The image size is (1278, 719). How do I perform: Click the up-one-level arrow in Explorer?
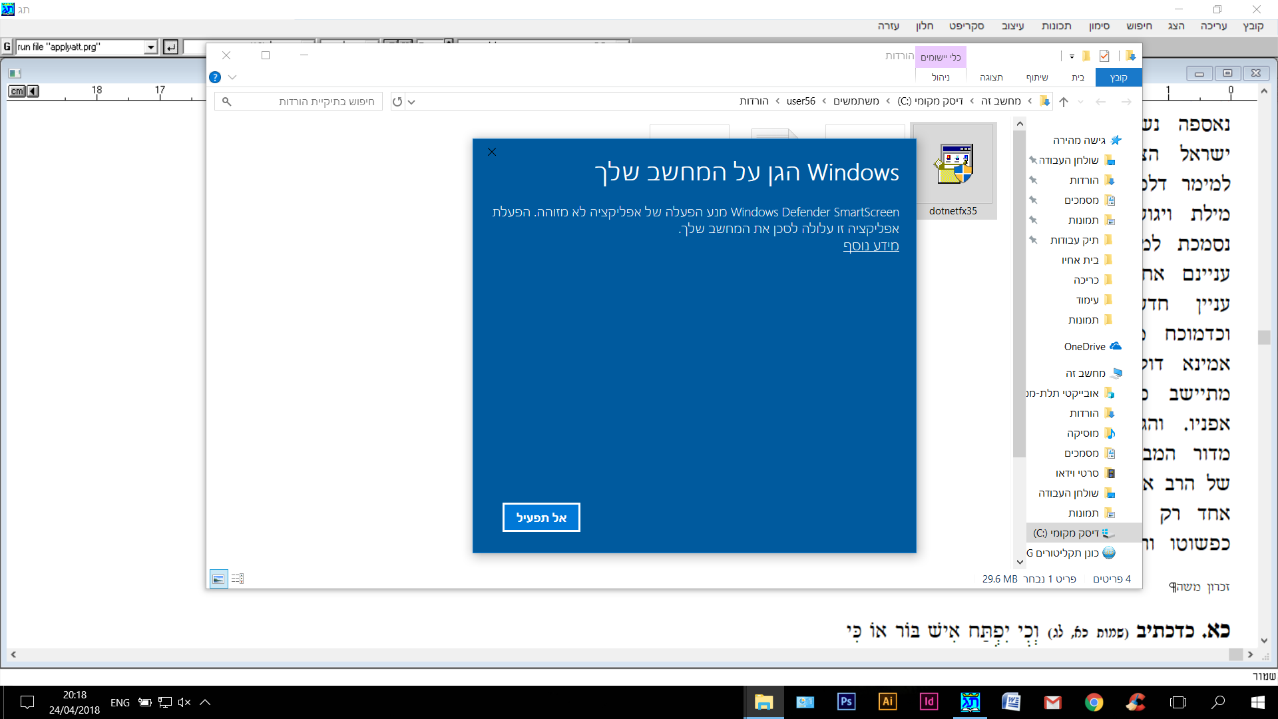tap(1064, 101)
